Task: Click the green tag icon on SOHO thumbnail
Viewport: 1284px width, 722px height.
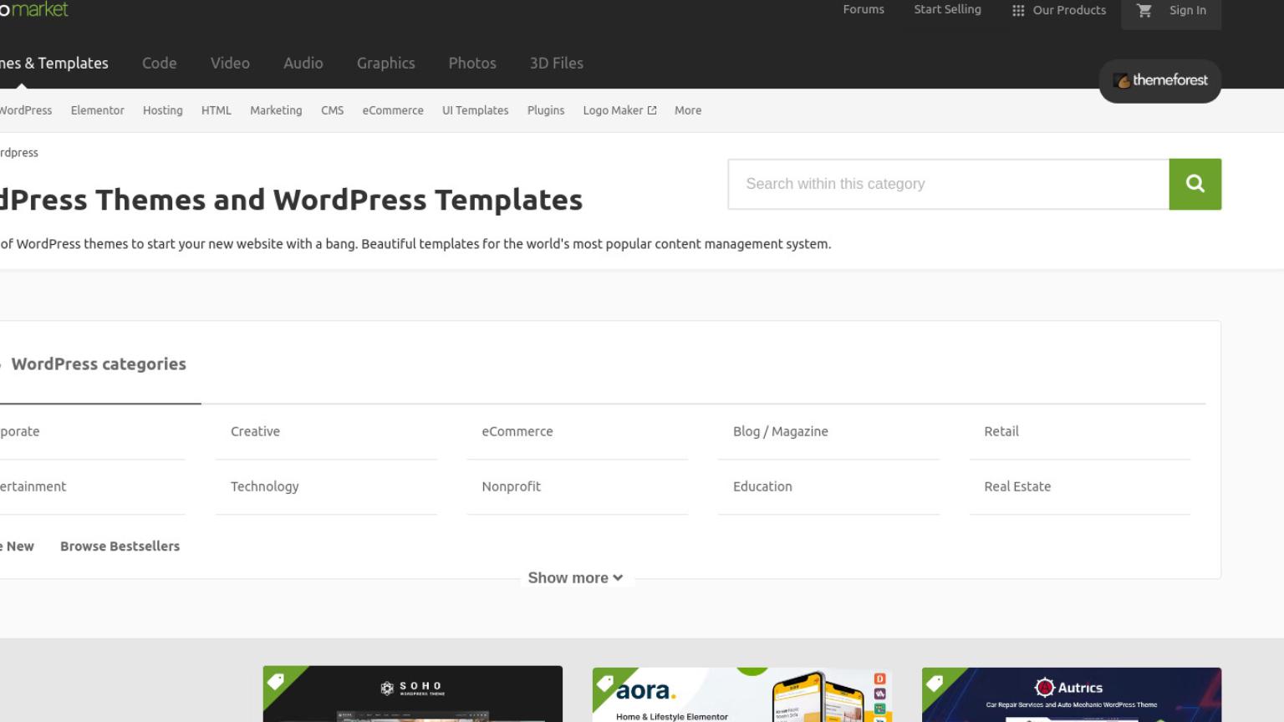Action: pos(276,681)
